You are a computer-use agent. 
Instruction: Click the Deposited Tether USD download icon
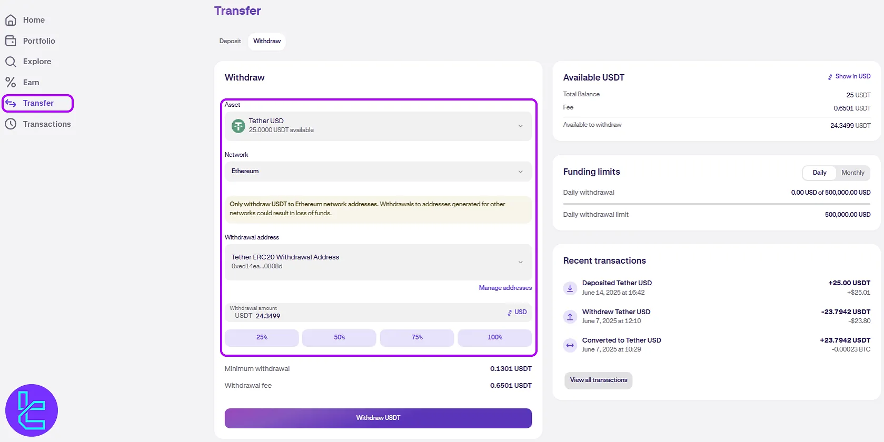pyautogui.click(x=570, y=288)
